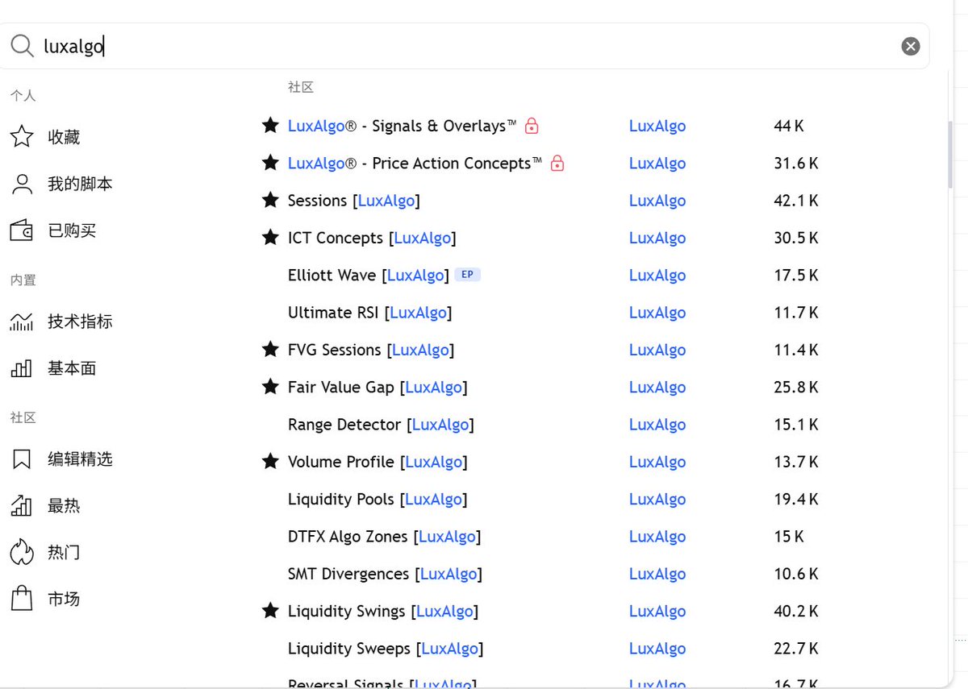Visit the LuxAlgo author link on the Ultimate RSI row

coord(657,313)
